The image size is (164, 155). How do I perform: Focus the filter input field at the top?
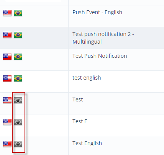33,0
